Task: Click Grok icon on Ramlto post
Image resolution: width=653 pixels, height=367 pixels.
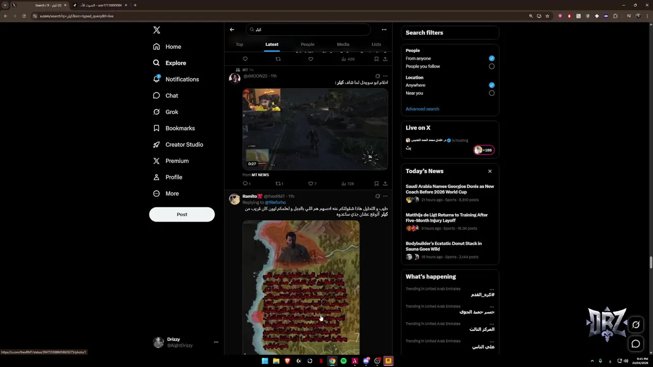Action: coord(378,196)
